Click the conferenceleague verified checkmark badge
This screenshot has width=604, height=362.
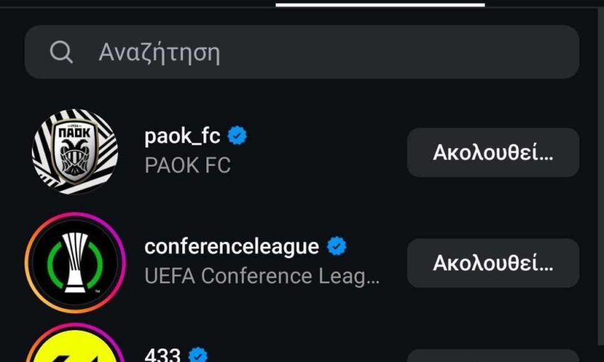pos(336,246)
